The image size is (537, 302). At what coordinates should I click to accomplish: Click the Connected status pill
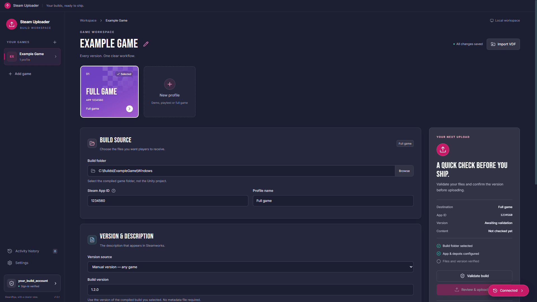point(508,291)
